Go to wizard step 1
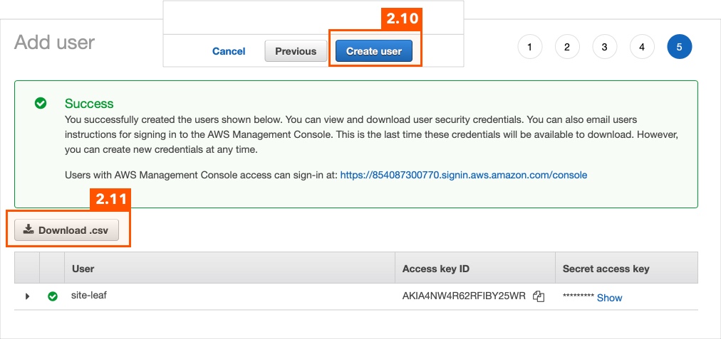 pos(530,47)
